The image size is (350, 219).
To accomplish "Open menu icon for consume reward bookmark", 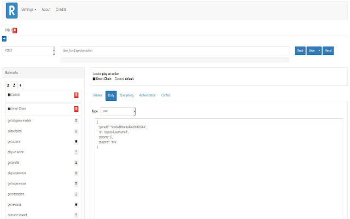I will tap(76, 215).
